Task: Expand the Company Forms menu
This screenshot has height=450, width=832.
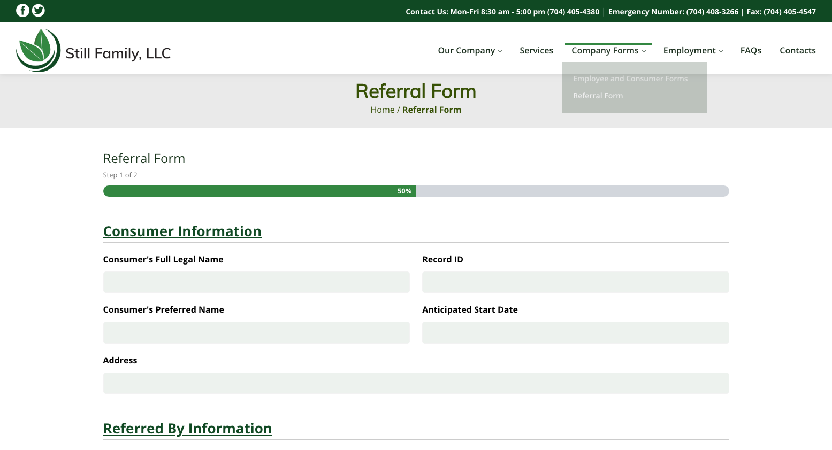Action: [608, 50]
